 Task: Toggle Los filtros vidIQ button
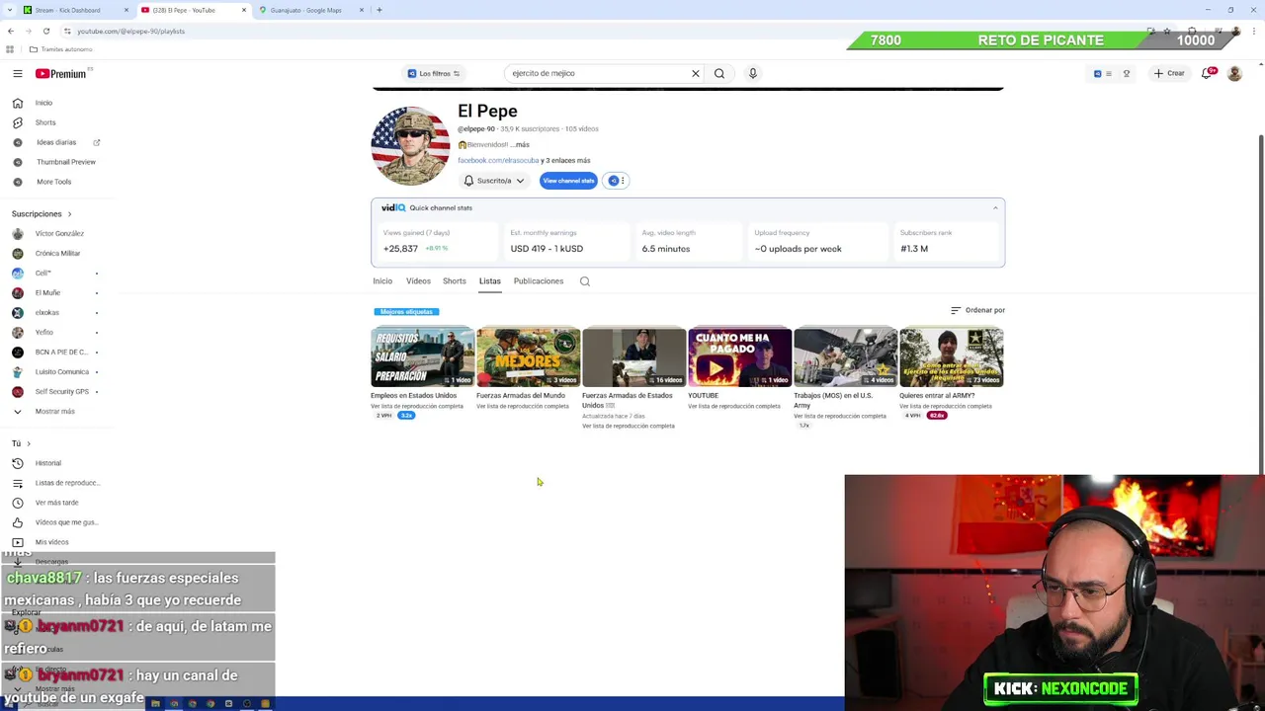[434, 73]
